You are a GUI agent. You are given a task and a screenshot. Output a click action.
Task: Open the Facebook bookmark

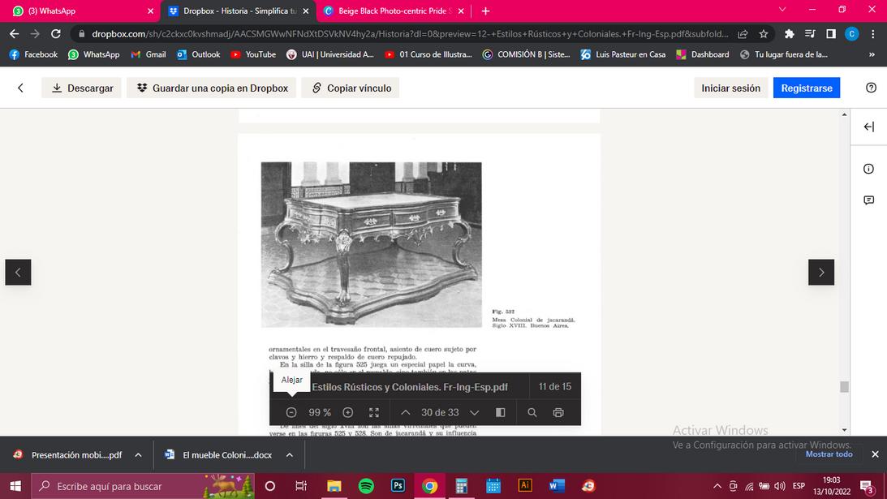33,54
